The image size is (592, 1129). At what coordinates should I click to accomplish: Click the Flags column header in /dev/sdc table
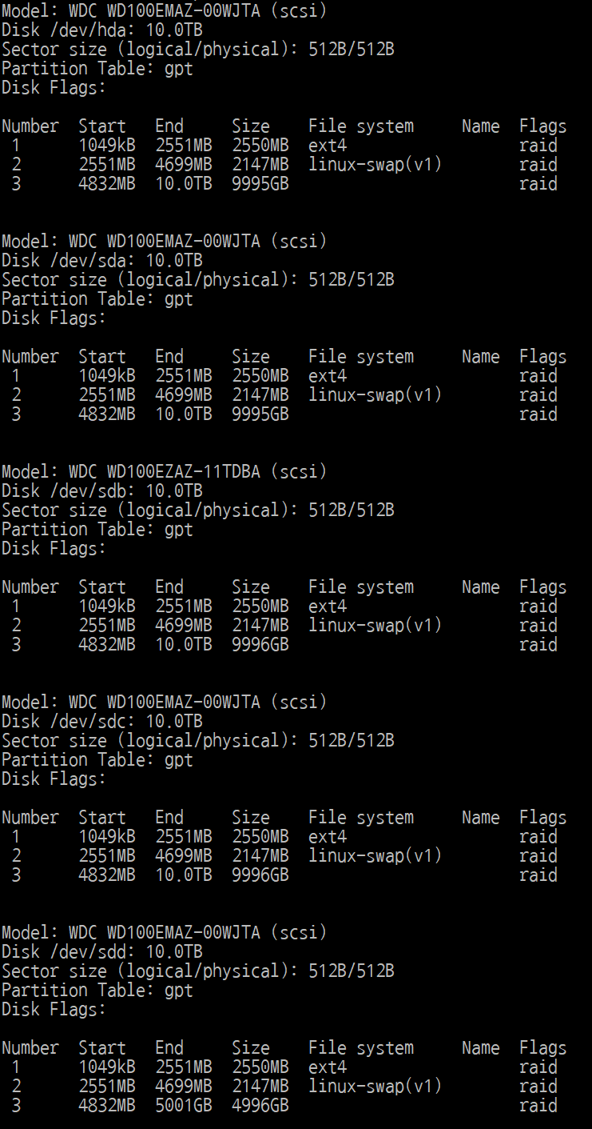(542, 818)
